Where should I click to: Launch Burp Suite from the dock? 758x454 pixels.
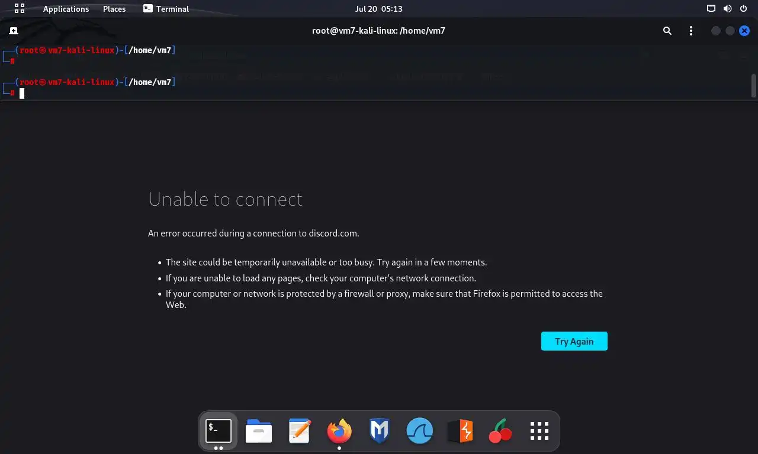coord(460,431)
